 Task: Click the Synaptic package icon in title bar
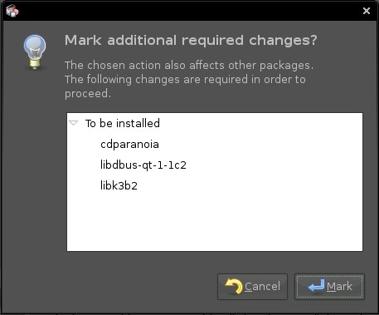pyautogui.click(x=12, y=11)
